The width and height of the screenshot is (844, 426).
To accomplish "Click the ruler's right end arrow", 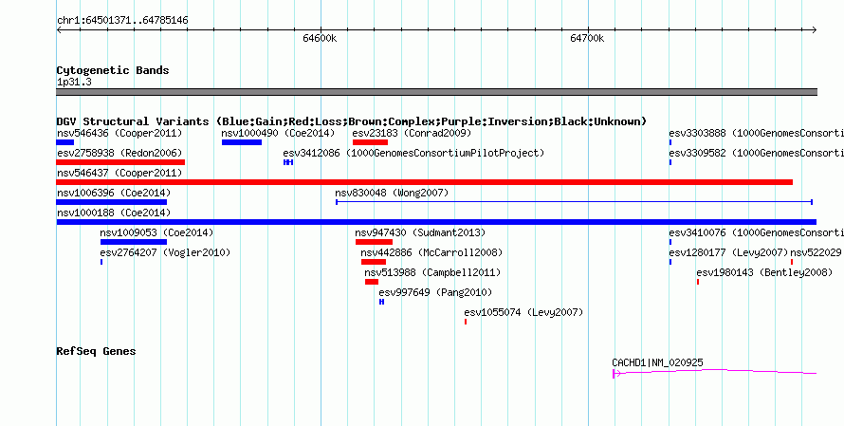I will coord(814,30).
